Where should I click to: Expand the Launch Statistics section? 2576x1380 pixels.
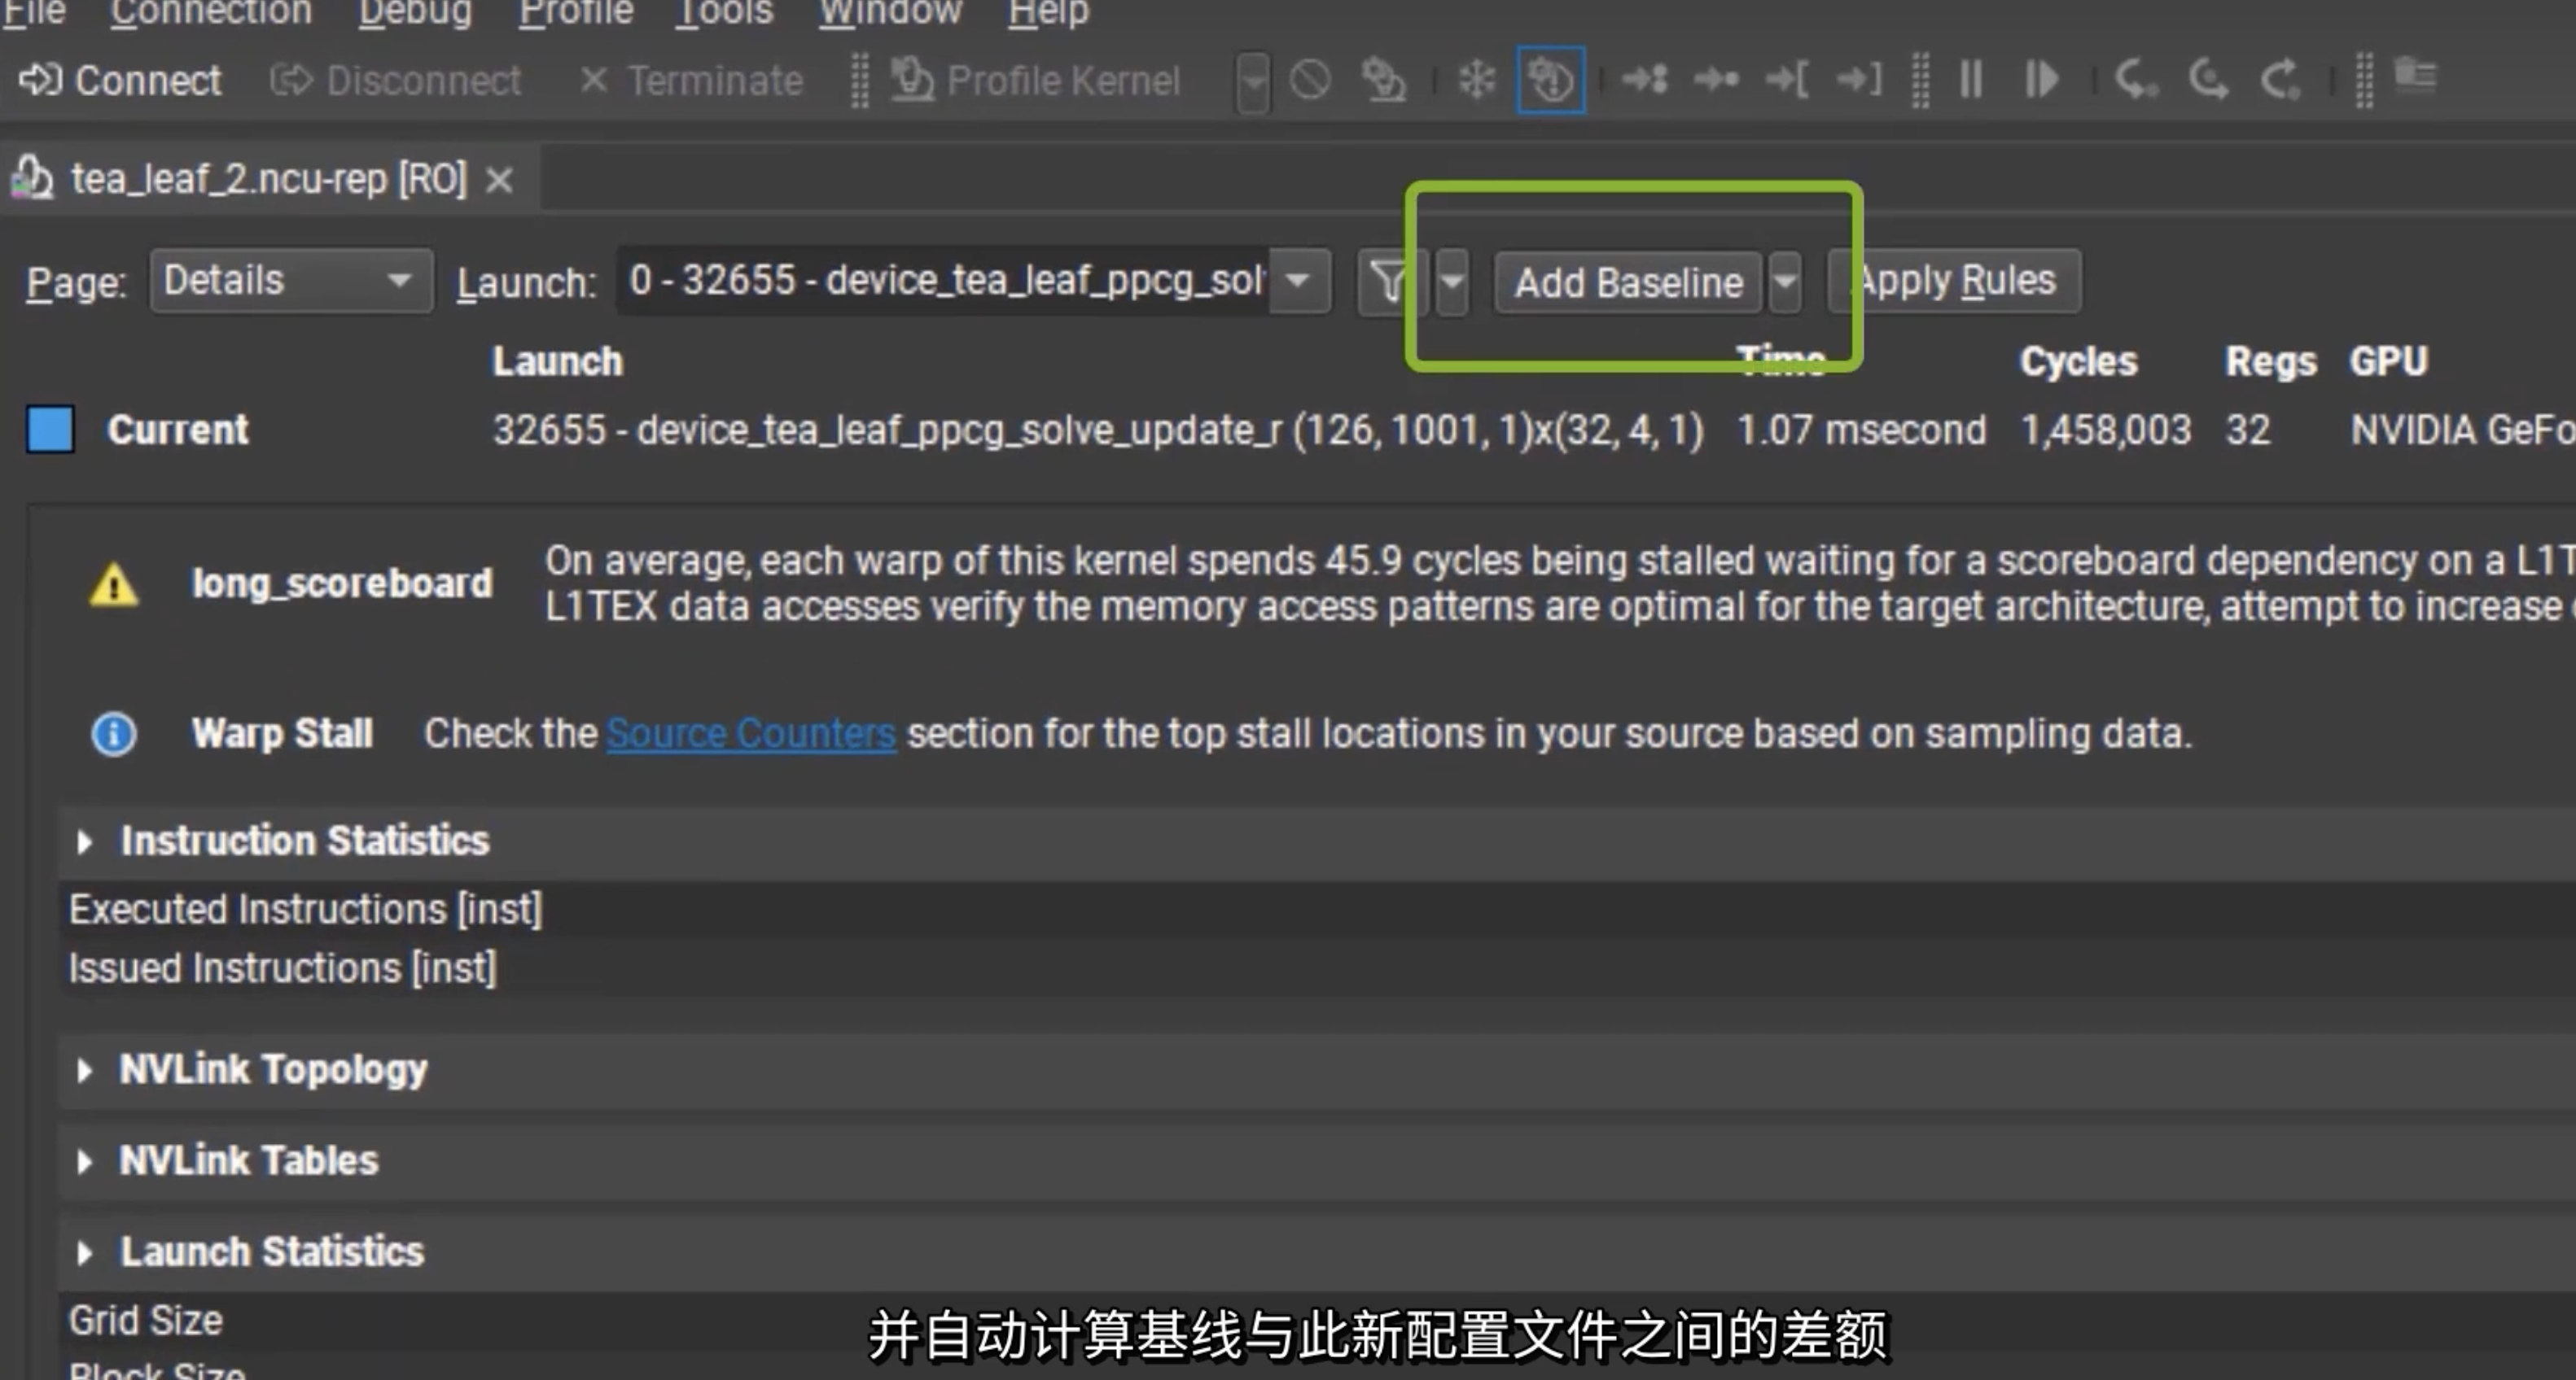(85, 1253)
